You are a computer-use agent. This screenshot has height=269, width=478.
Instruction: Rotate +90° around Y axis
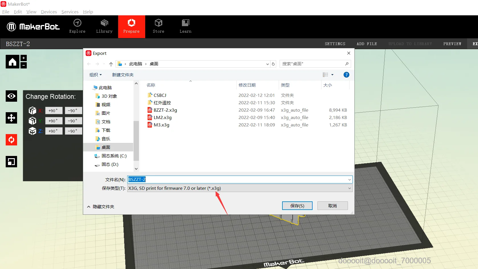54,121
